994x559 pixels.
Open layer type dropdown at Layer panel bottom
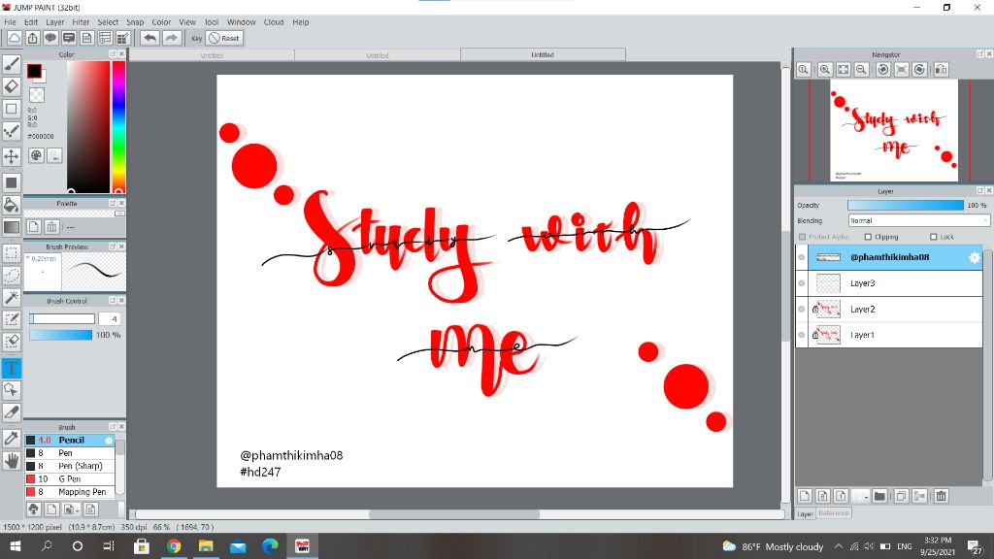pos(860,496)
